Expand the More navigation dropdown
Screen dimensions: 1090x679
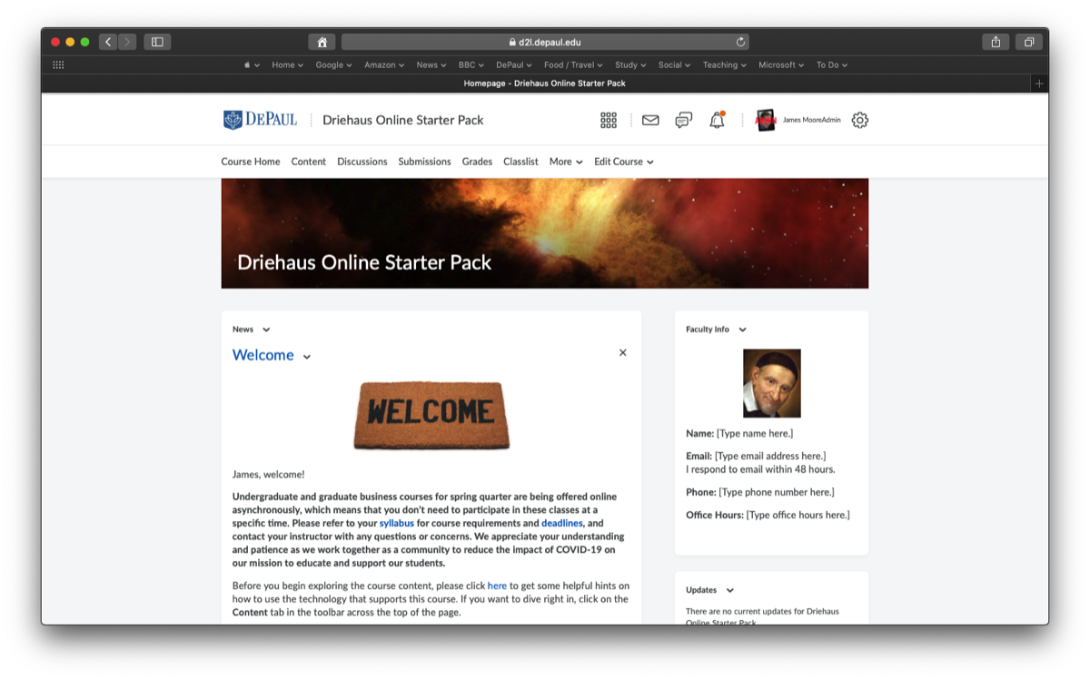565,162
